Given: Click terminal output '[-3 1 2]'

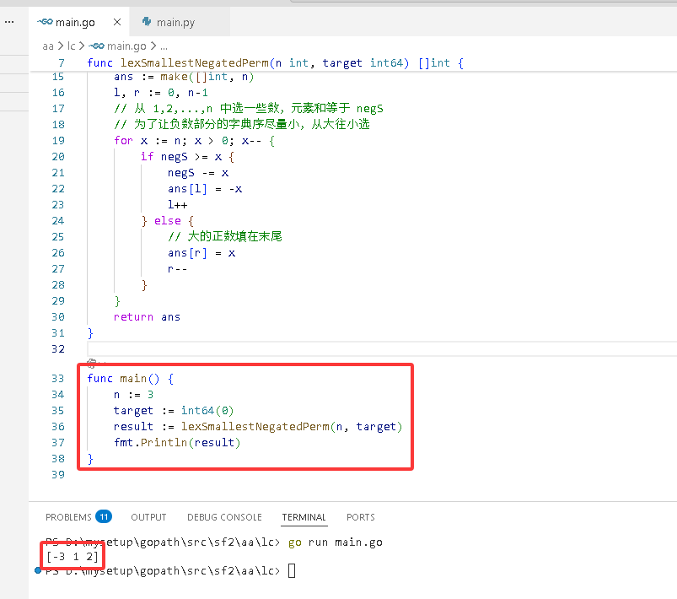Looking at the screenshot, I should click(73, 557).
